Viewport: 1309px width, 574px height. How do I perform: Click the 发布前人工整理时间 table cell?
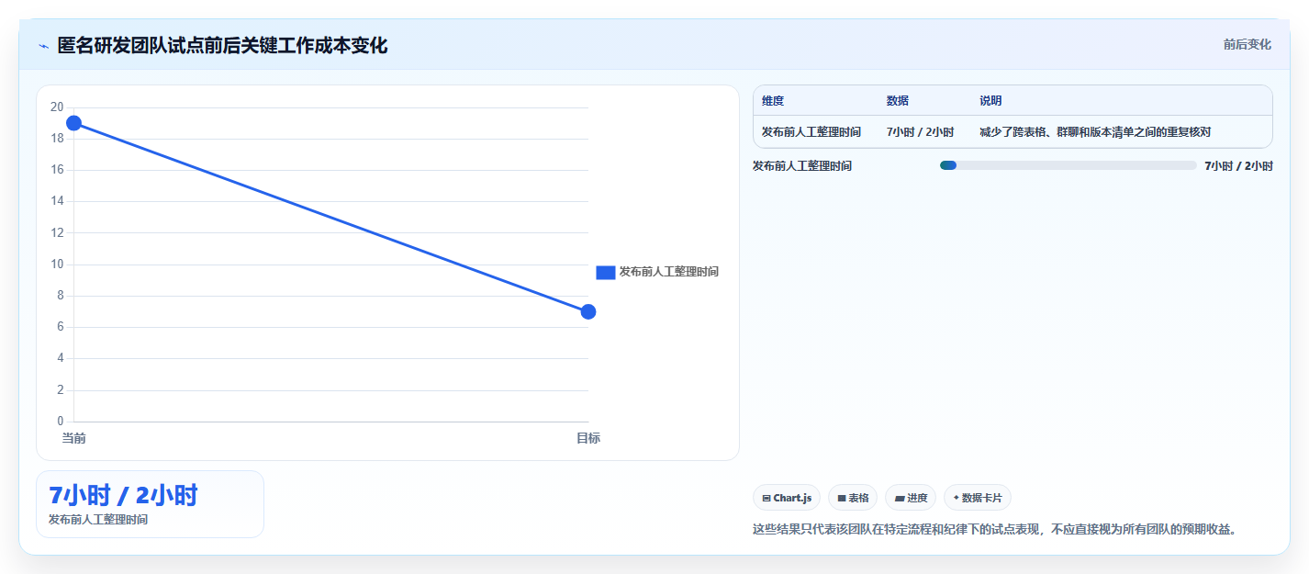[811, 132]
